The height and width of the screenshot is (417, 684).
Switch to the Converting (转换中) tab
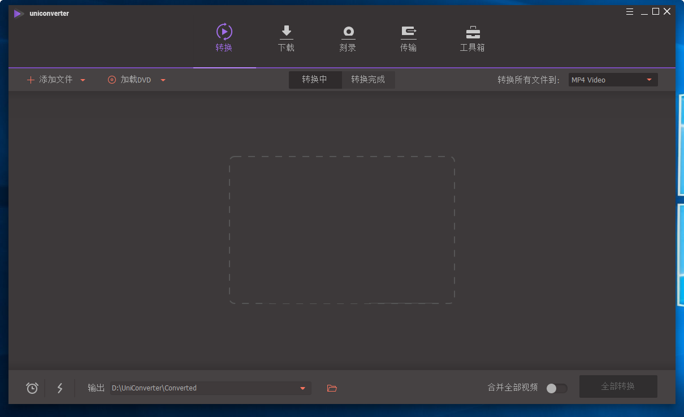point(315,80)
